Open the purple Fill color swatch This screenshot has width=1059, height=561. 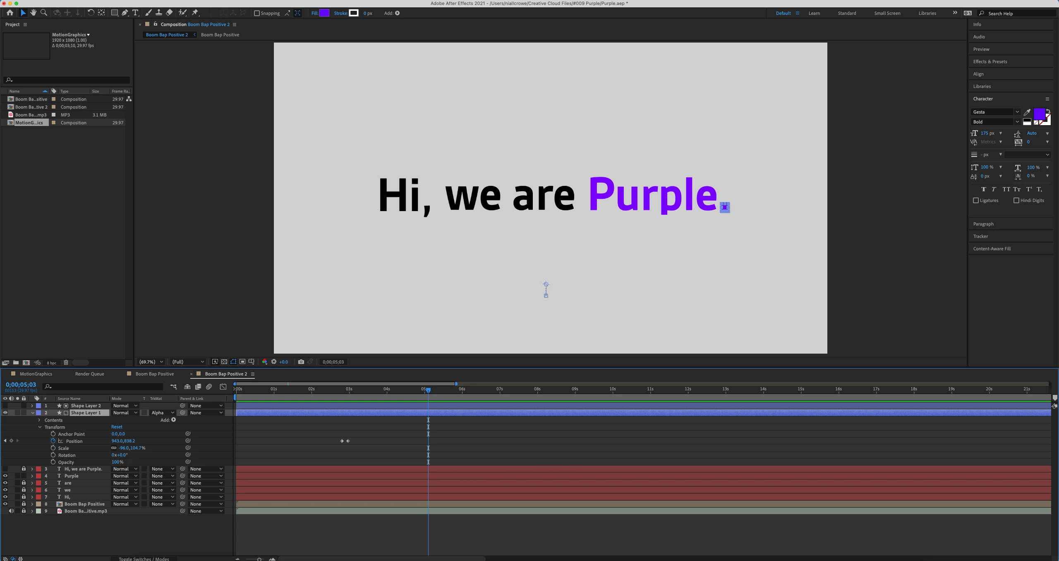pyautogui.click(x=324, y=13)
